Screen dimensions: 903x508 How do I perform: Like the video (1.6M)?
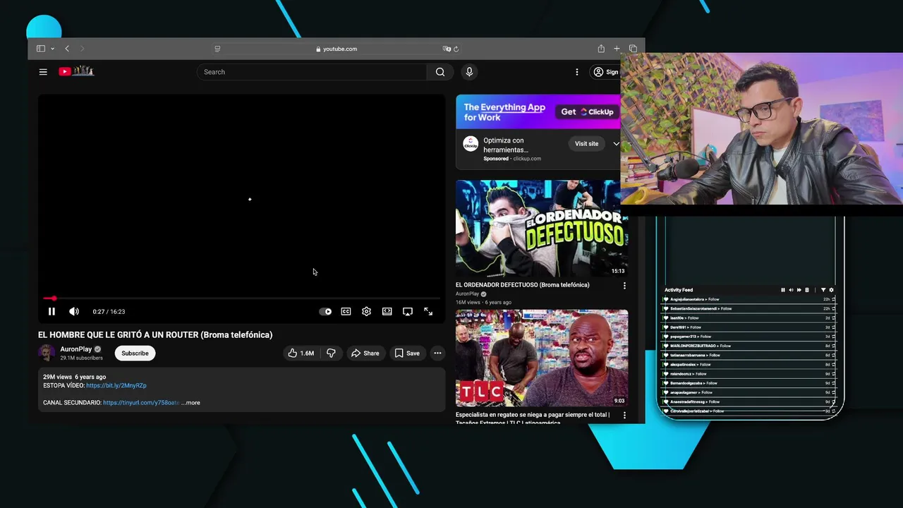tap(301, 353)
